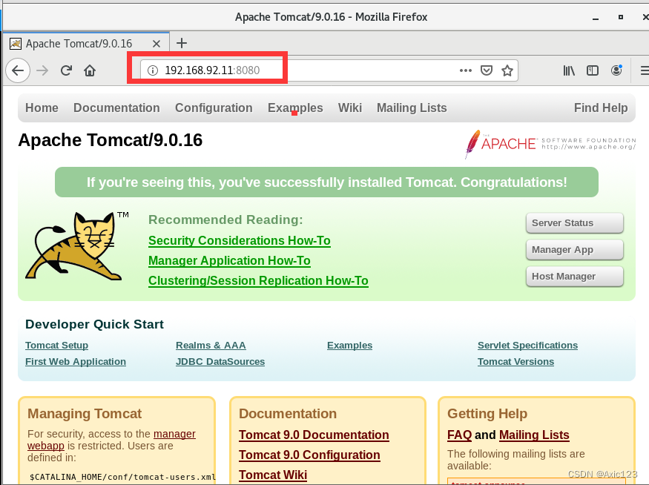Open Wiki in Tomcat navigation bar
The height and width of the screenshot is (485, 649).
350,108
